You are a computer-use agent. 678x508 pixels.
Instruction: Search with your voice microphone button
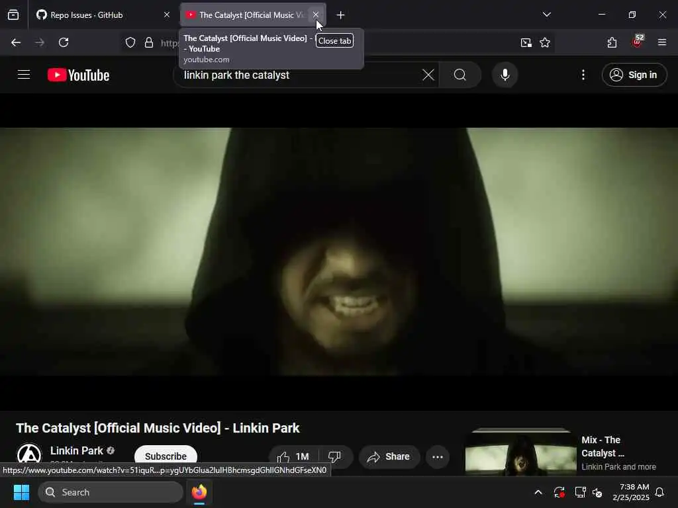pos(505,75)
